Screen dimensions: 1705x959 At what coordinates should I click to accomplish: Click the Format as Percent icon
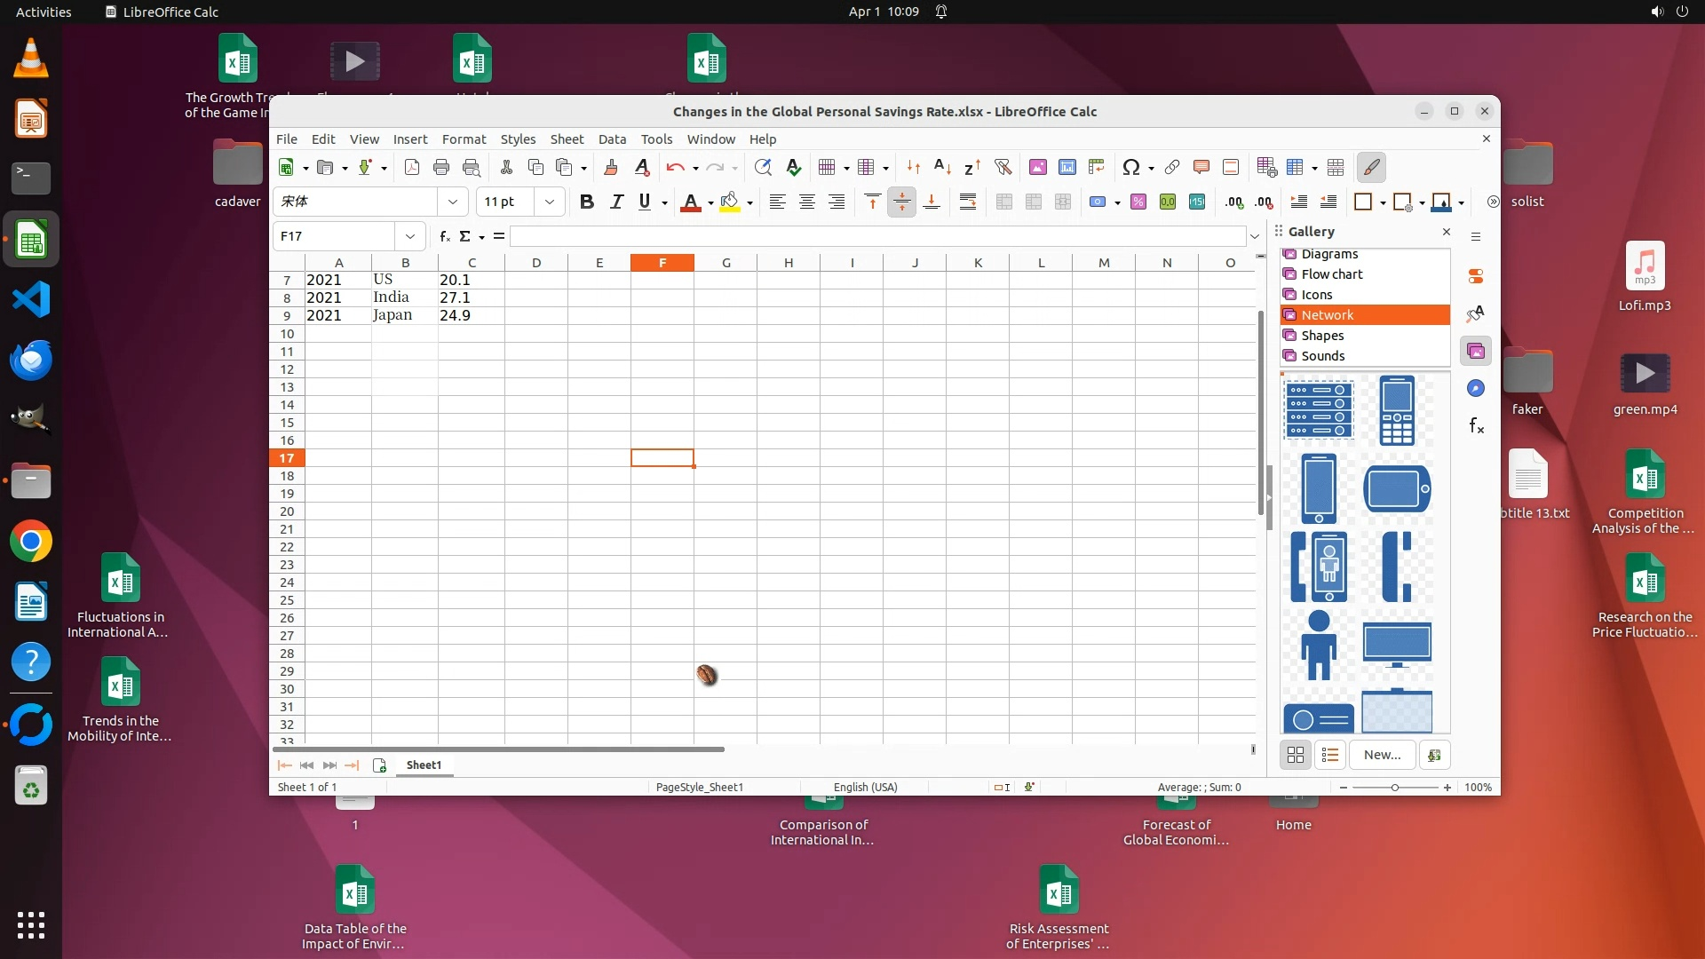[1138, 202]
